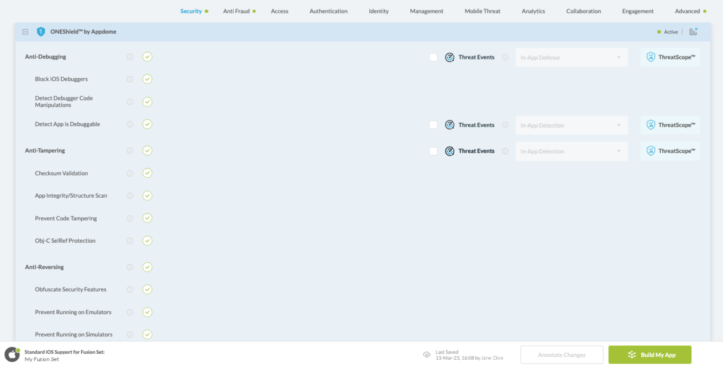Switch to the Anti Fraud tab

(x=236, y=11)
